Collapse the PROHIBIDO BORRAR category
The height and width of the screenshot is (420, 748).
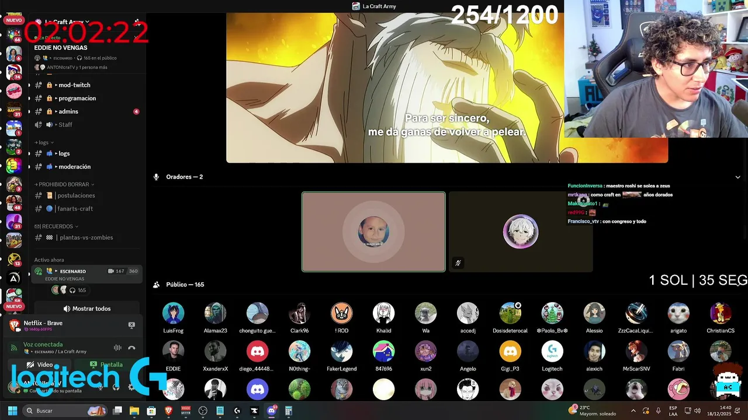pyautogui.click(x=64, y=184)
